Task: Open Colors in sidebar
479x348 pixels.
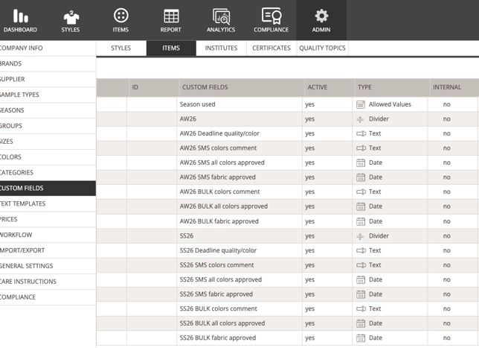Action: [x=48, y=157]
